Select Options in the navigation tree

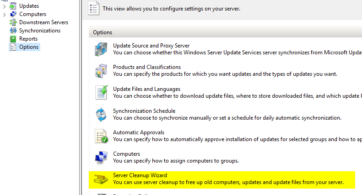[29, 47]
